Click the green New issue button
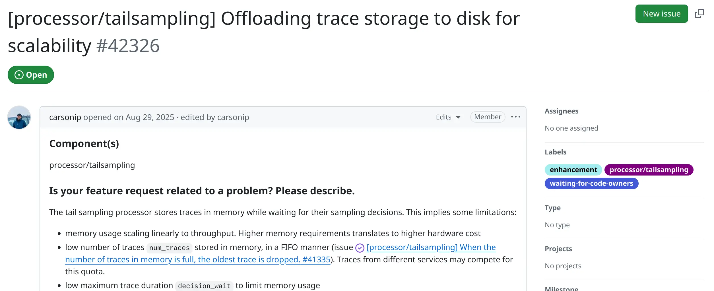 pos(661,13)
